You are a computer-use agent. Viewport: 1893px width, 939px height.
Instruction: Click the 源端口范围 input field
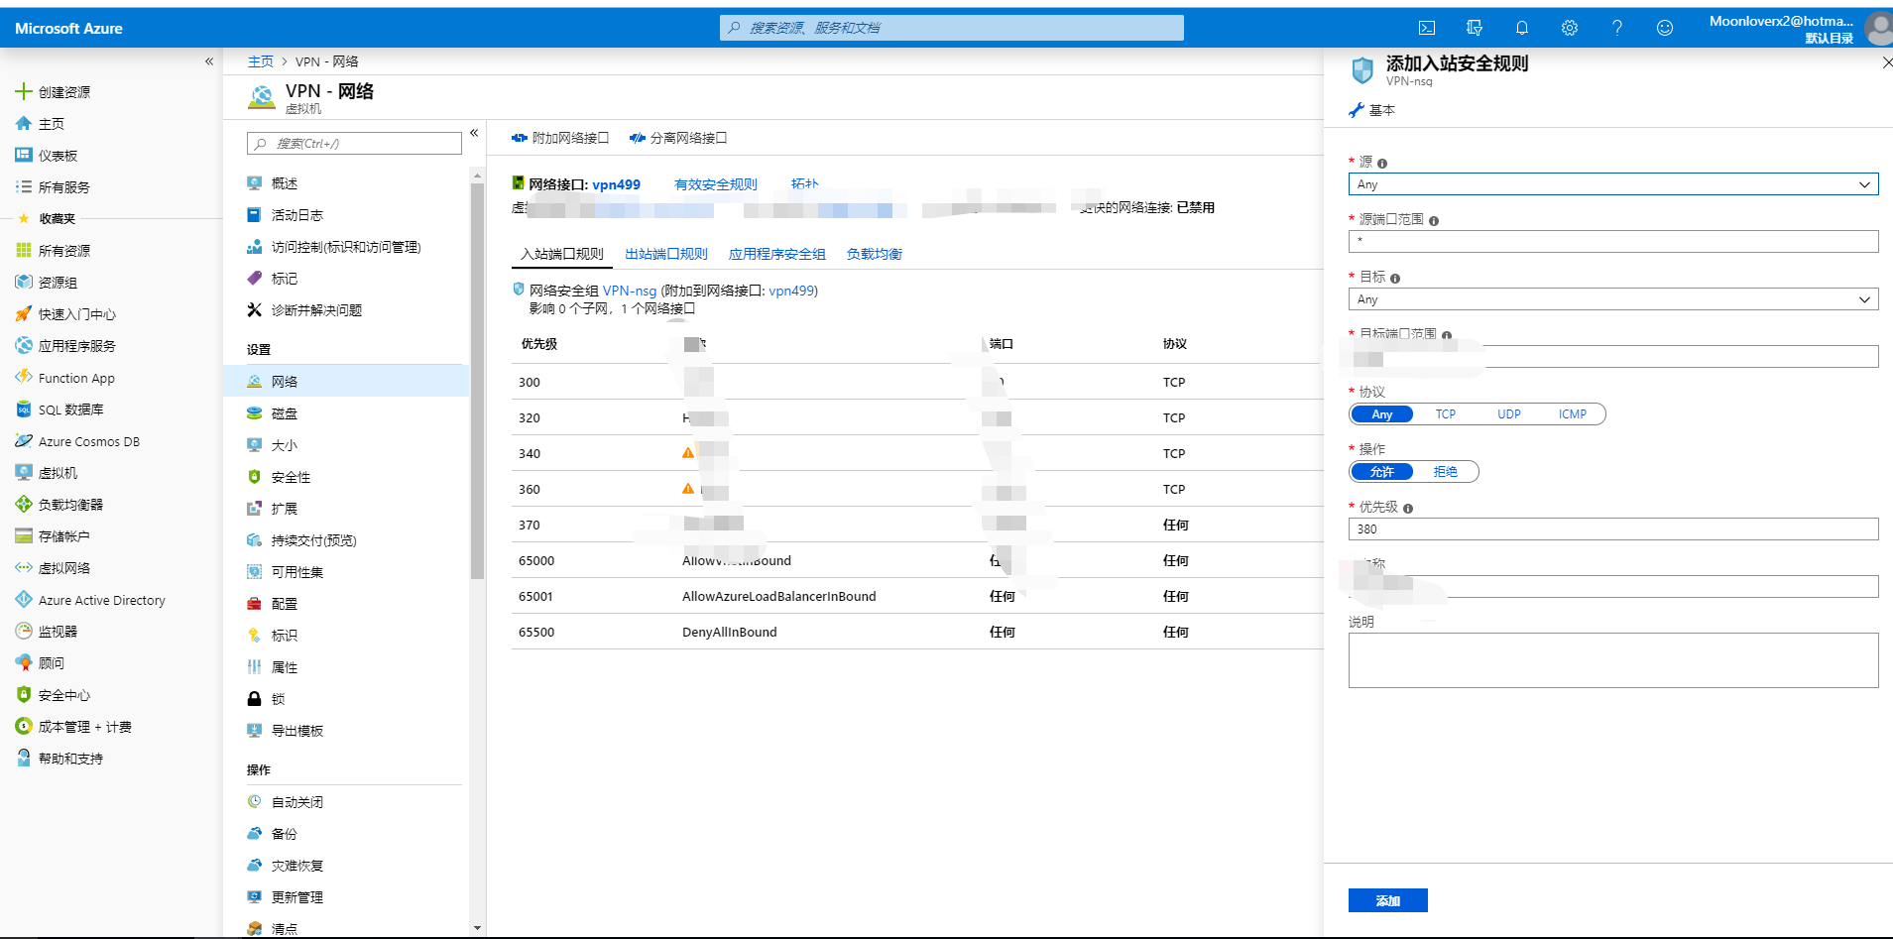pyautogui.click(x=1613, y=241)
